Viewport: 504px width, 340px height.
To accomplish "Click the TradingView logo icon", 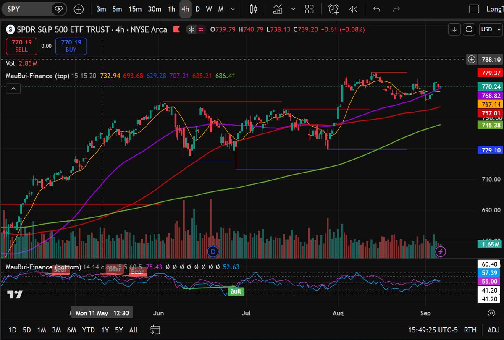I will coord(14,295).
